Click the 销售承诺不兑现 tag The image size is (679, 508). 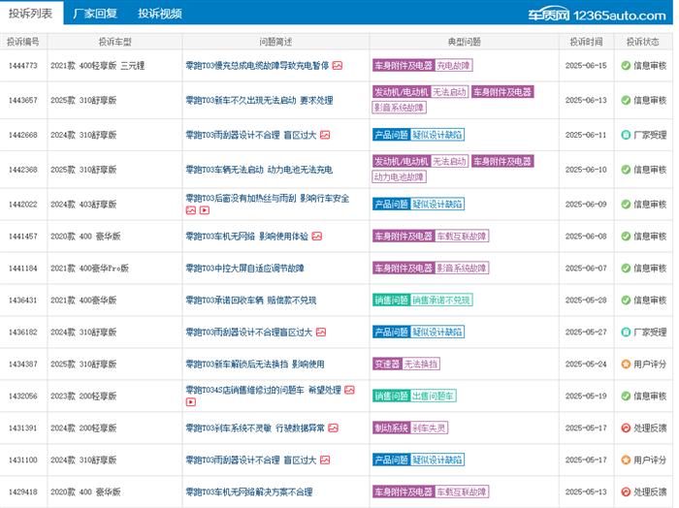[x=441, y=300]
